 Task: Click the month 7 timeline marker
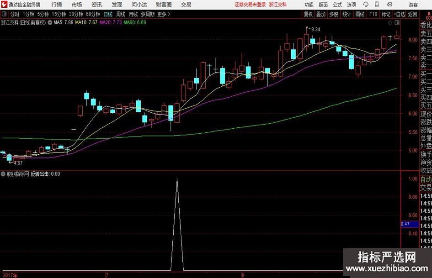107,275
